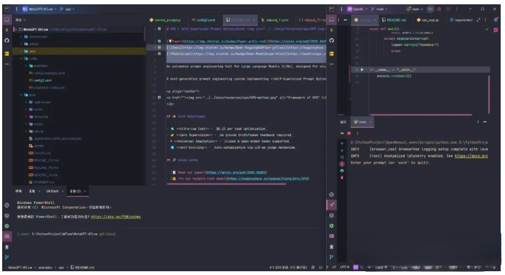Click the PowerShell prompt line in the terminal
This screenshot has width=505, height=275.
tap(66, 234)
